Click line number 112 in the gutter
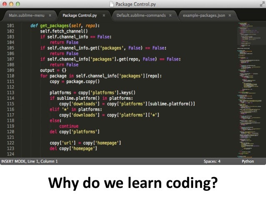Screen dimensions: 266x200 [10, 87]
